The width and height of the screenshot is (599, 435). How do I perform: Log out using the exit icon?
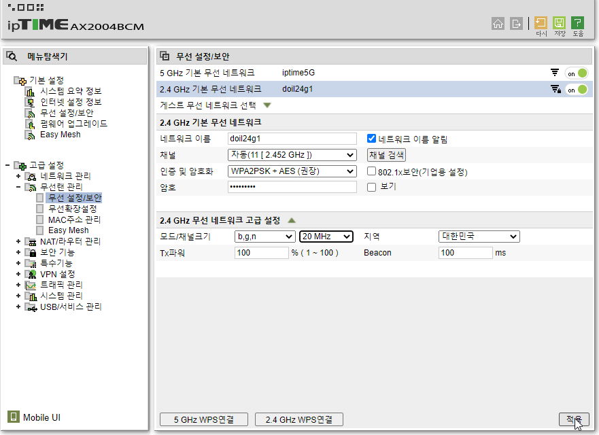(516, 24)
